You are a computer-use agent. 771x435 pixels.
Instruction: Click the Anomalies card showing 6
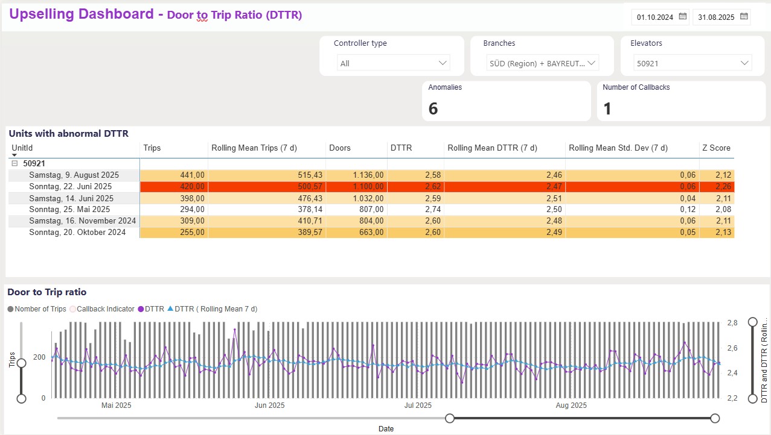point(506,101)
